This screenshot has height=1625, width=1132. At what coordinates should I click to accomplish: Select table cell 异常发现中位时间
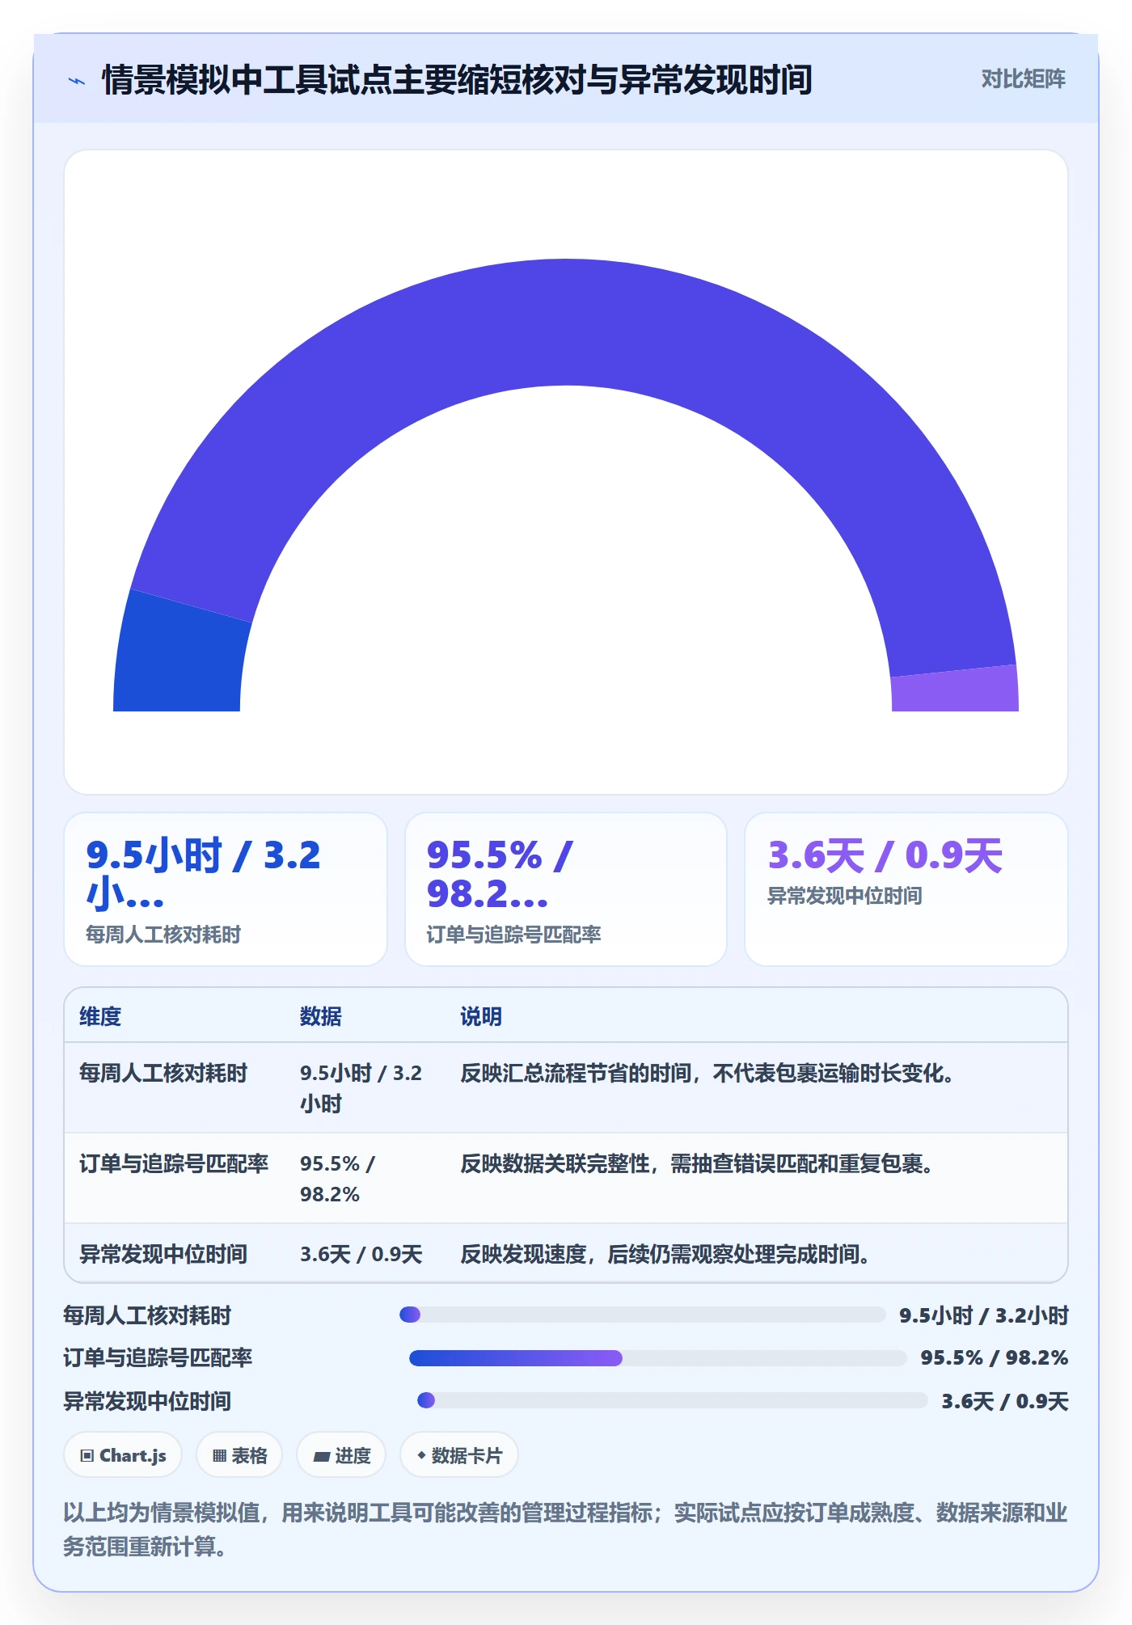[x=163, y=1254]
